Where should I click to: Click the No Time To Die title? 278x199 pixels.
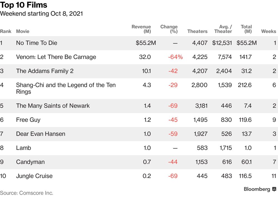click(37, 43)
